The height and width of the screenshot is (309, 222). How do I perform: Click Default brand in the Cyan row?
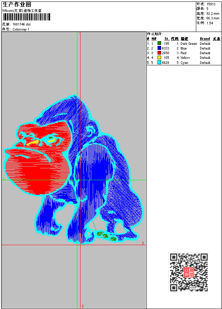coord(205,63)
